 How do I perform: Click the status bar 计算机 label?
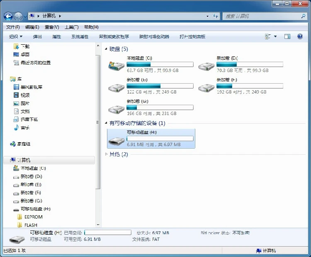[x=269, y=251]
